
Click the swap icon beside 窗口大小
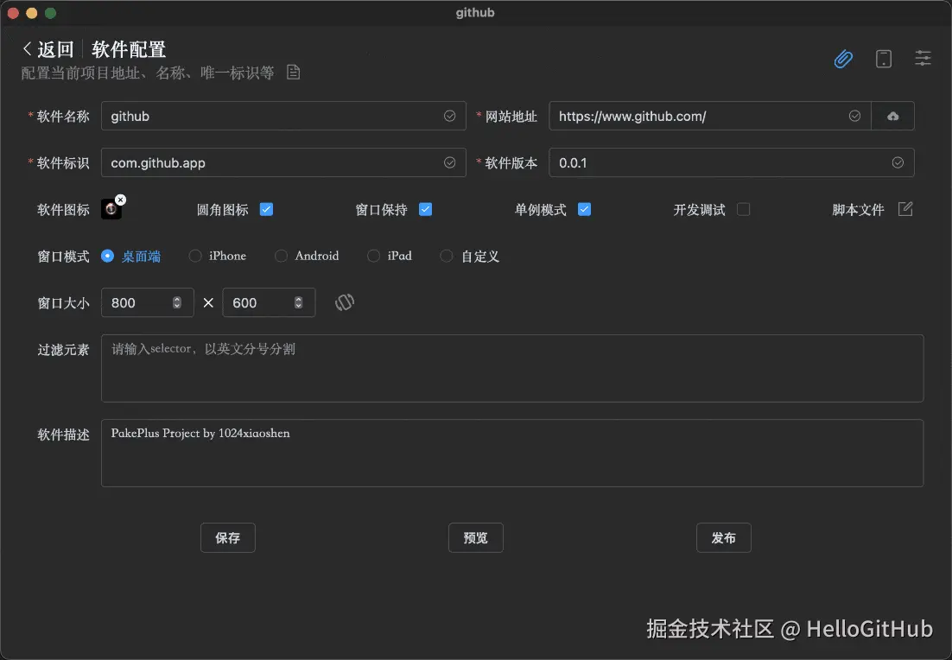[344, 302]
